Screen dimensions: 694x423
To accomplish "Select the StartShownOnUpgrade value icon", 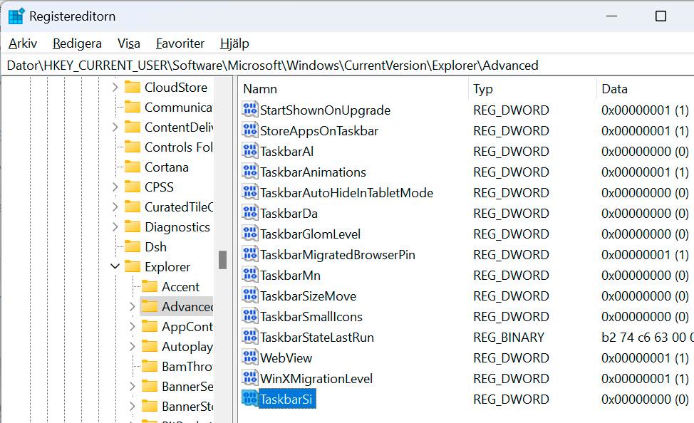I will tap(249, 110).
